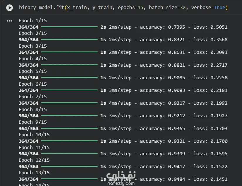The width and height of the screenshot is (242, 186).
Task: Click loss value 0.3568
Action: (x=219, y=40)
